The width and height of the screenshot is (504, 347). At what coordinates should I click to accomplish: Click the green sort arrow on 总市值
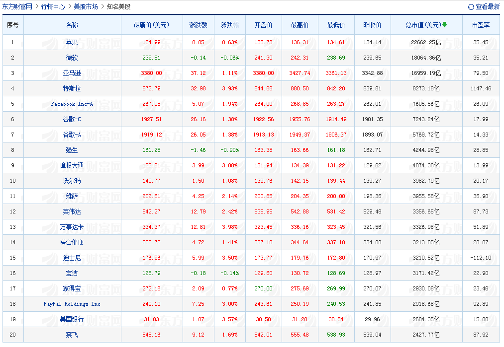[444, 24]
